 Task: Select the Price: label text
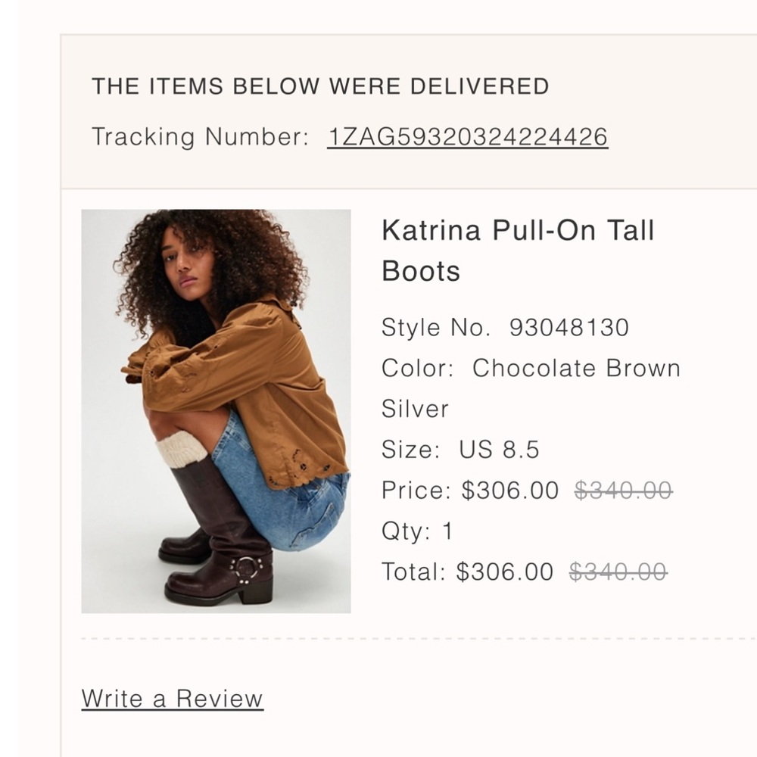coord(411,491)
